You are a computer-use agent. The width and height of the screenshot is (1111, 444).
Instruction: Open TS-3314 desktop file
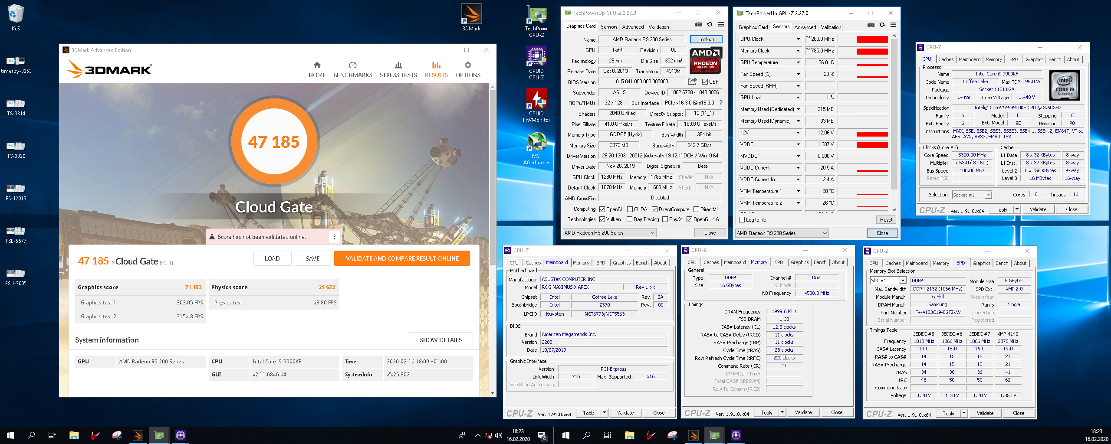coord(16,108)
